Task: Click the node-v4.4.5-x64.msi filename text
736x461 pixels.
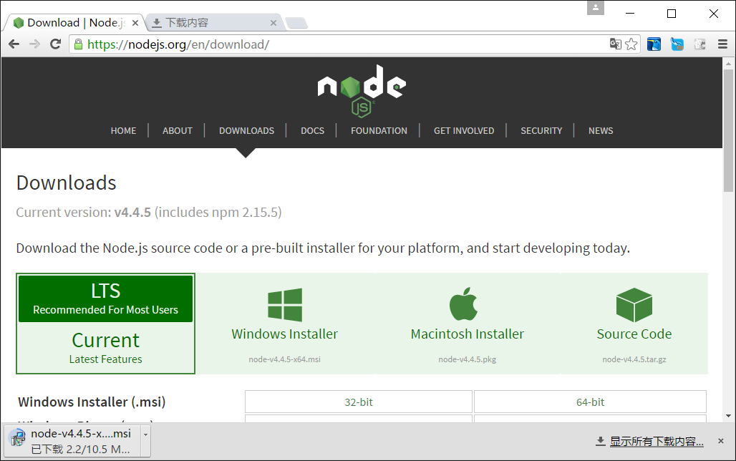Action: tap(284, 359)
